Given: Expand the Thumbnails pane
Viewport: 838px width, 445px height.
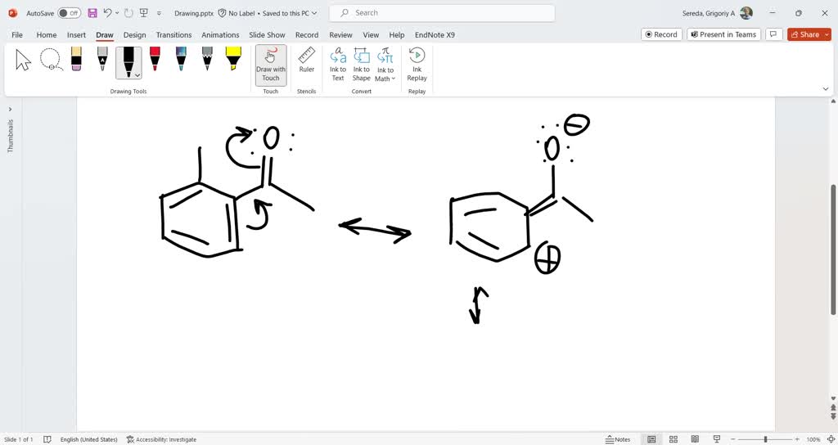Looking at the screenshot, I should [10, 109].
